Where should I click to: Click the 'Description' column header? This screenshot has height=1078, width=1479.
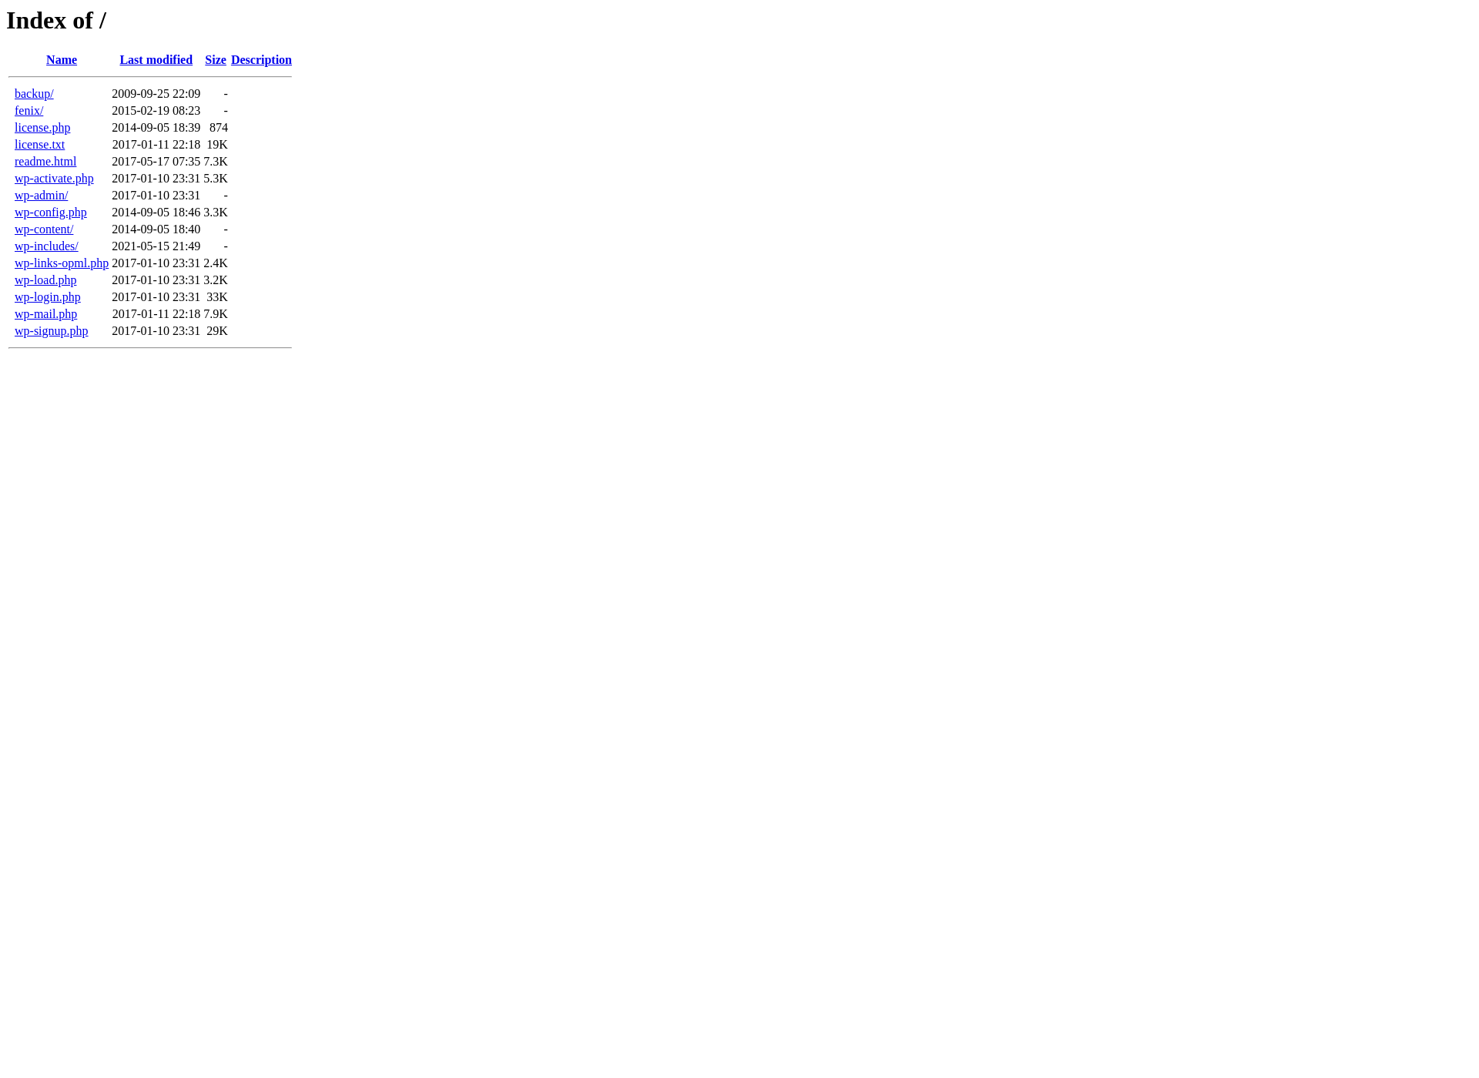click(x=260, y=60)
